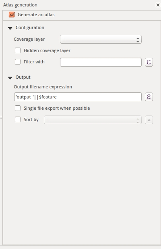Click the Output filename expression text field

pyautogui.click(x=78, y=97)
